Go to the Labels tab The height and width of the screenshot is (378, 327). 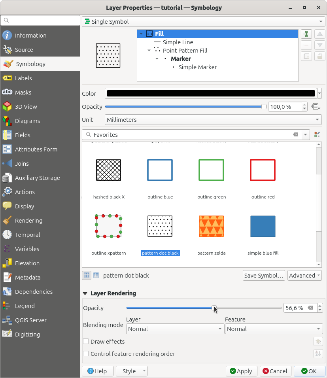click(x=23, y=78)
